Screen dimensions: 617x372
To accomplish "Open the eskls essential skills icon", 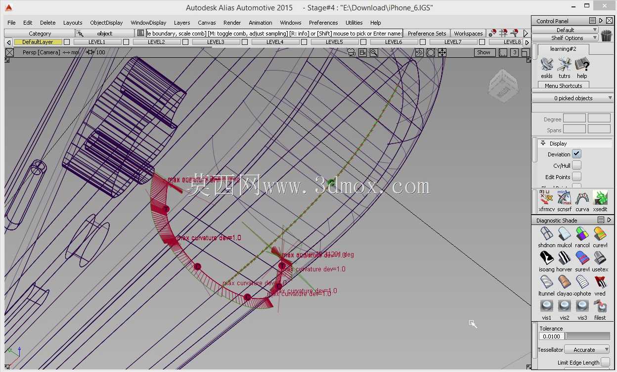I will click(x=547, y=64).
